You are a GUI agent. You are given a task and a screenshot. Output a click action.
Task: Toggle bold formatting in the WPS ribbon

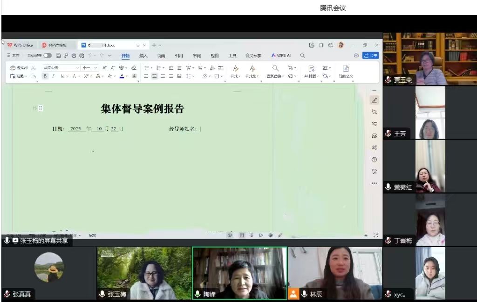click(45, 76)
